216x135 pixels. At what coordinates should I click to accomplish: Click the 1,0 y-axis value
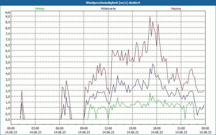tap(8, 108)
